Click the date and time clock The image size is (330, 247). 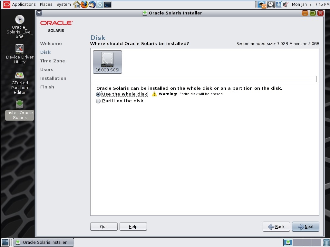pos(311,5)
